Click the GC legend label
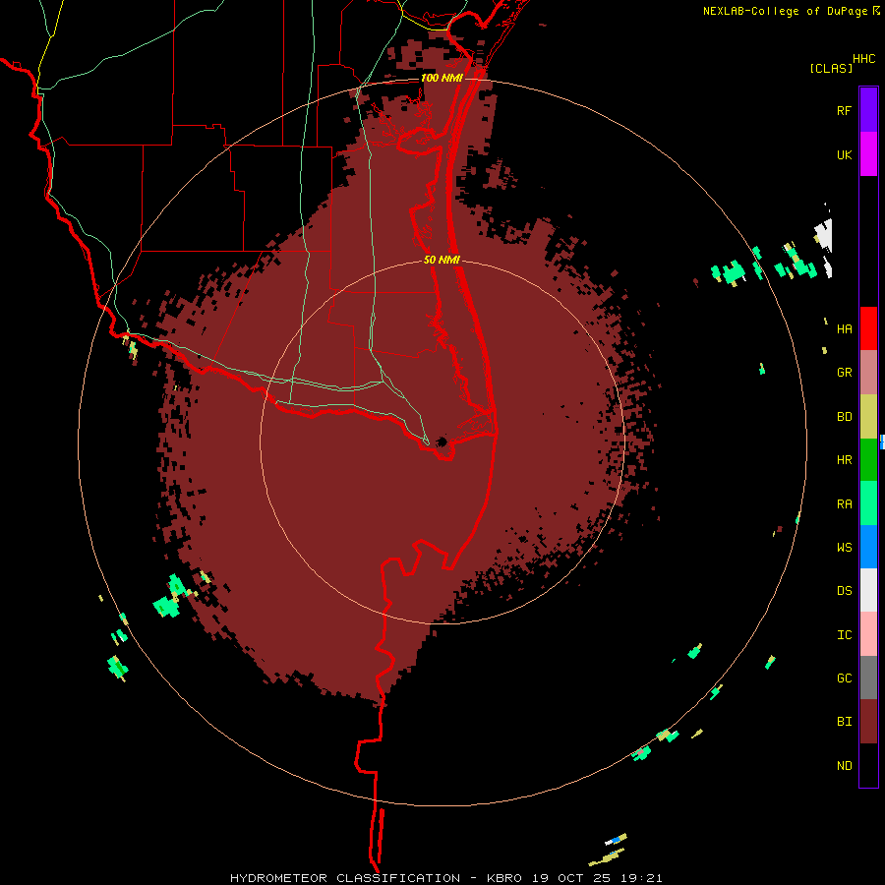The image size is (885, 885). coord(844,678)
